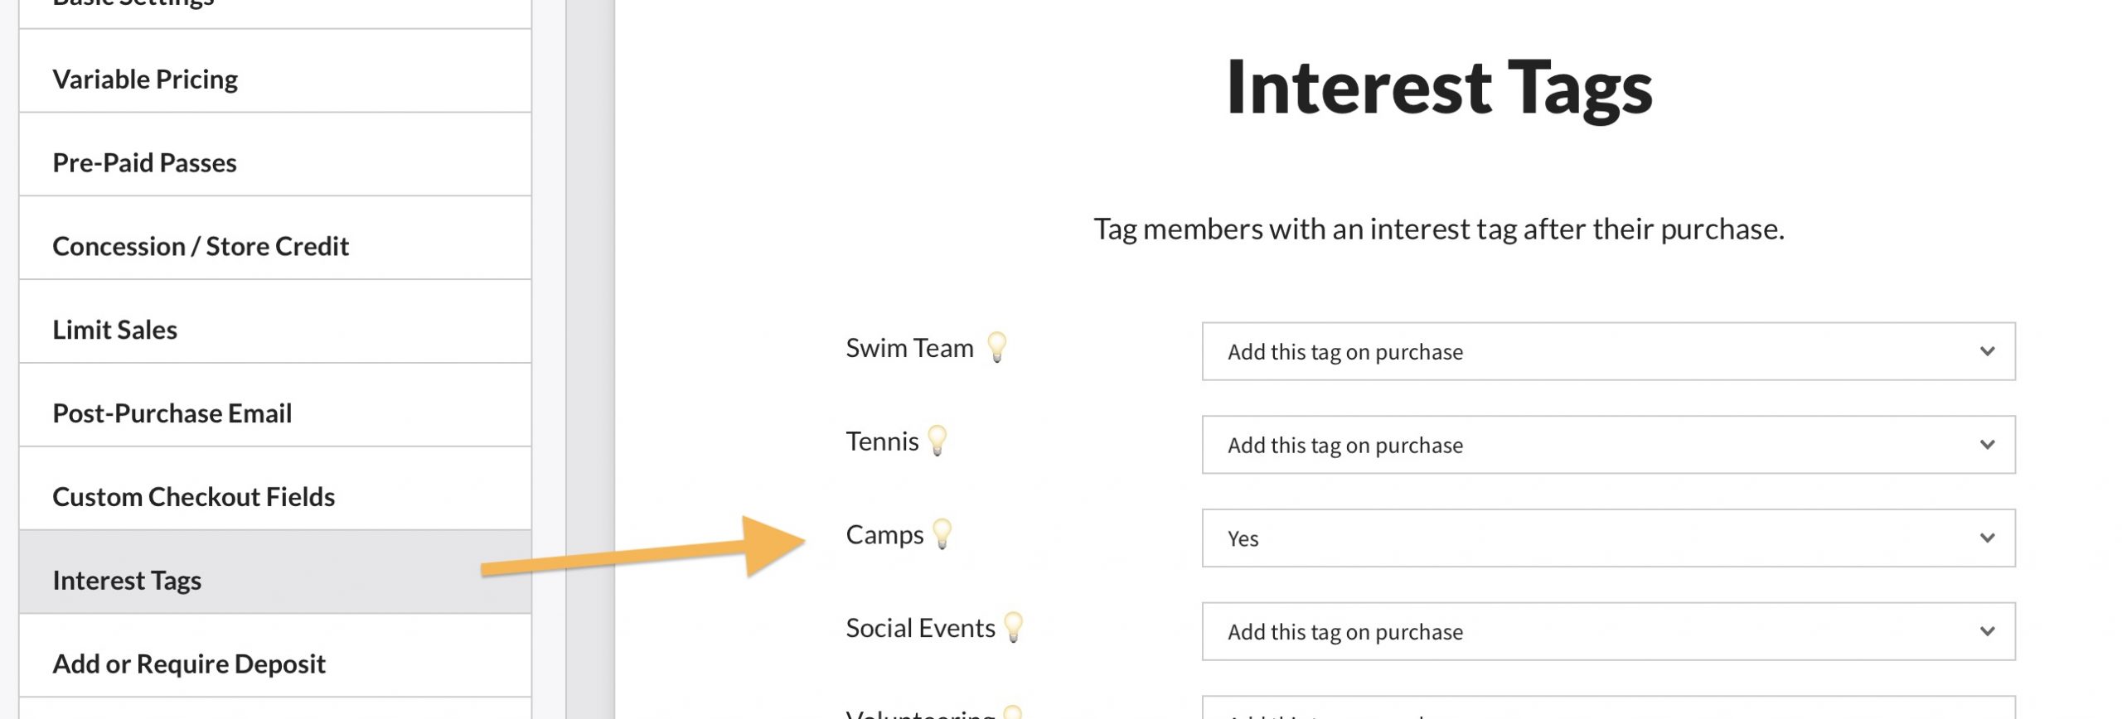
Task: Open the Swim Team tag dropdown
Action: coord(1608,351)
